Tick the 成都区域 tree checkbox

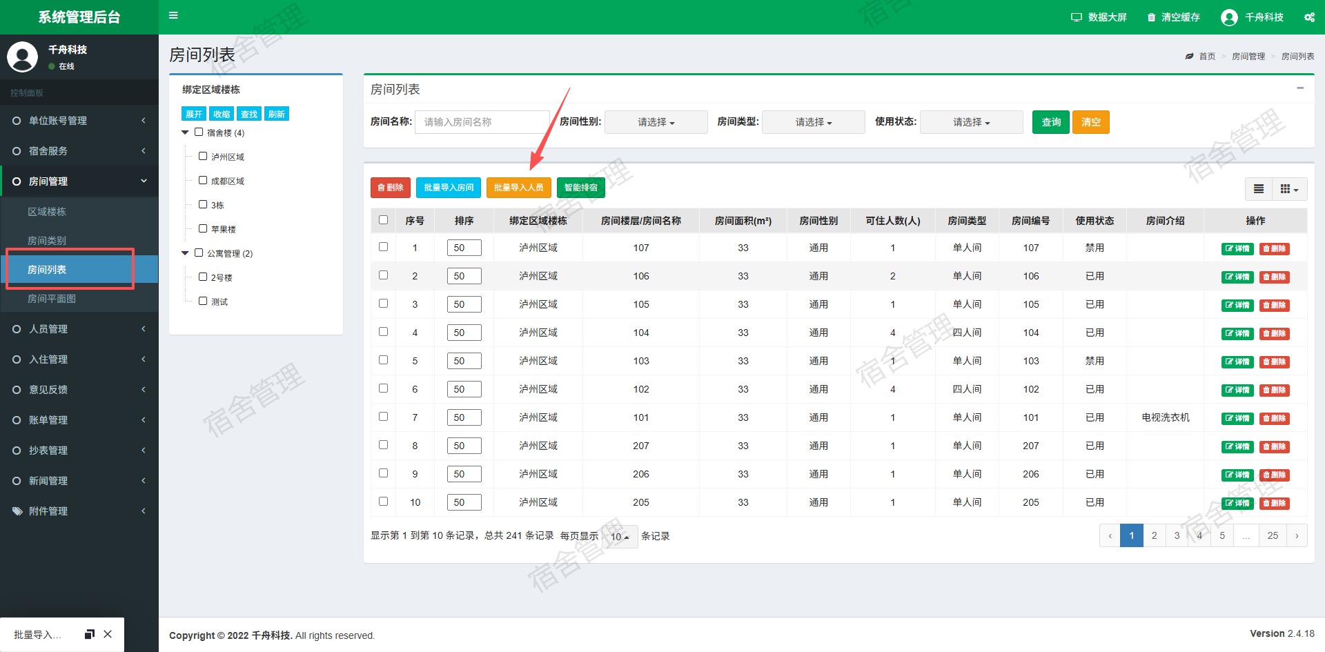[x=203, y=180]
